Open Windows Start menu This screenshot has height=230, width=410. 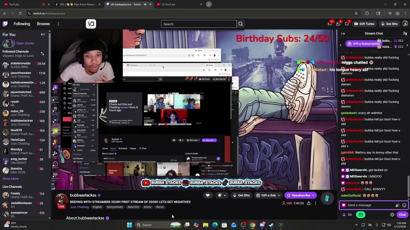tap(129, 225)
